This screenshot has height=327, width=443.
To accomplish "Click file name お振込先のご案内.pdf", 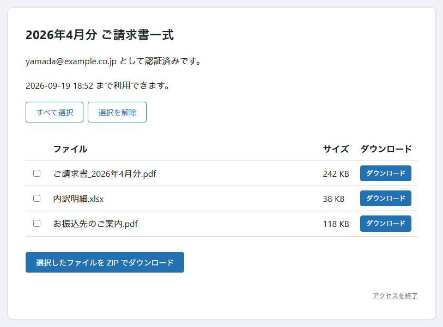I will point(95,224).
